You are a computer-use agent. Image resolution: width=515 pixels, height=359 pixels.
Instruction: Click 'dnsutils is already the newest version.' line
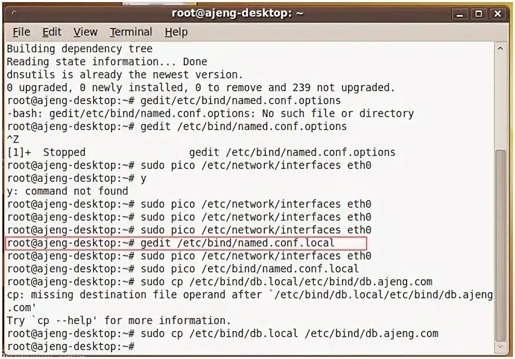click(x=125, y=75)
